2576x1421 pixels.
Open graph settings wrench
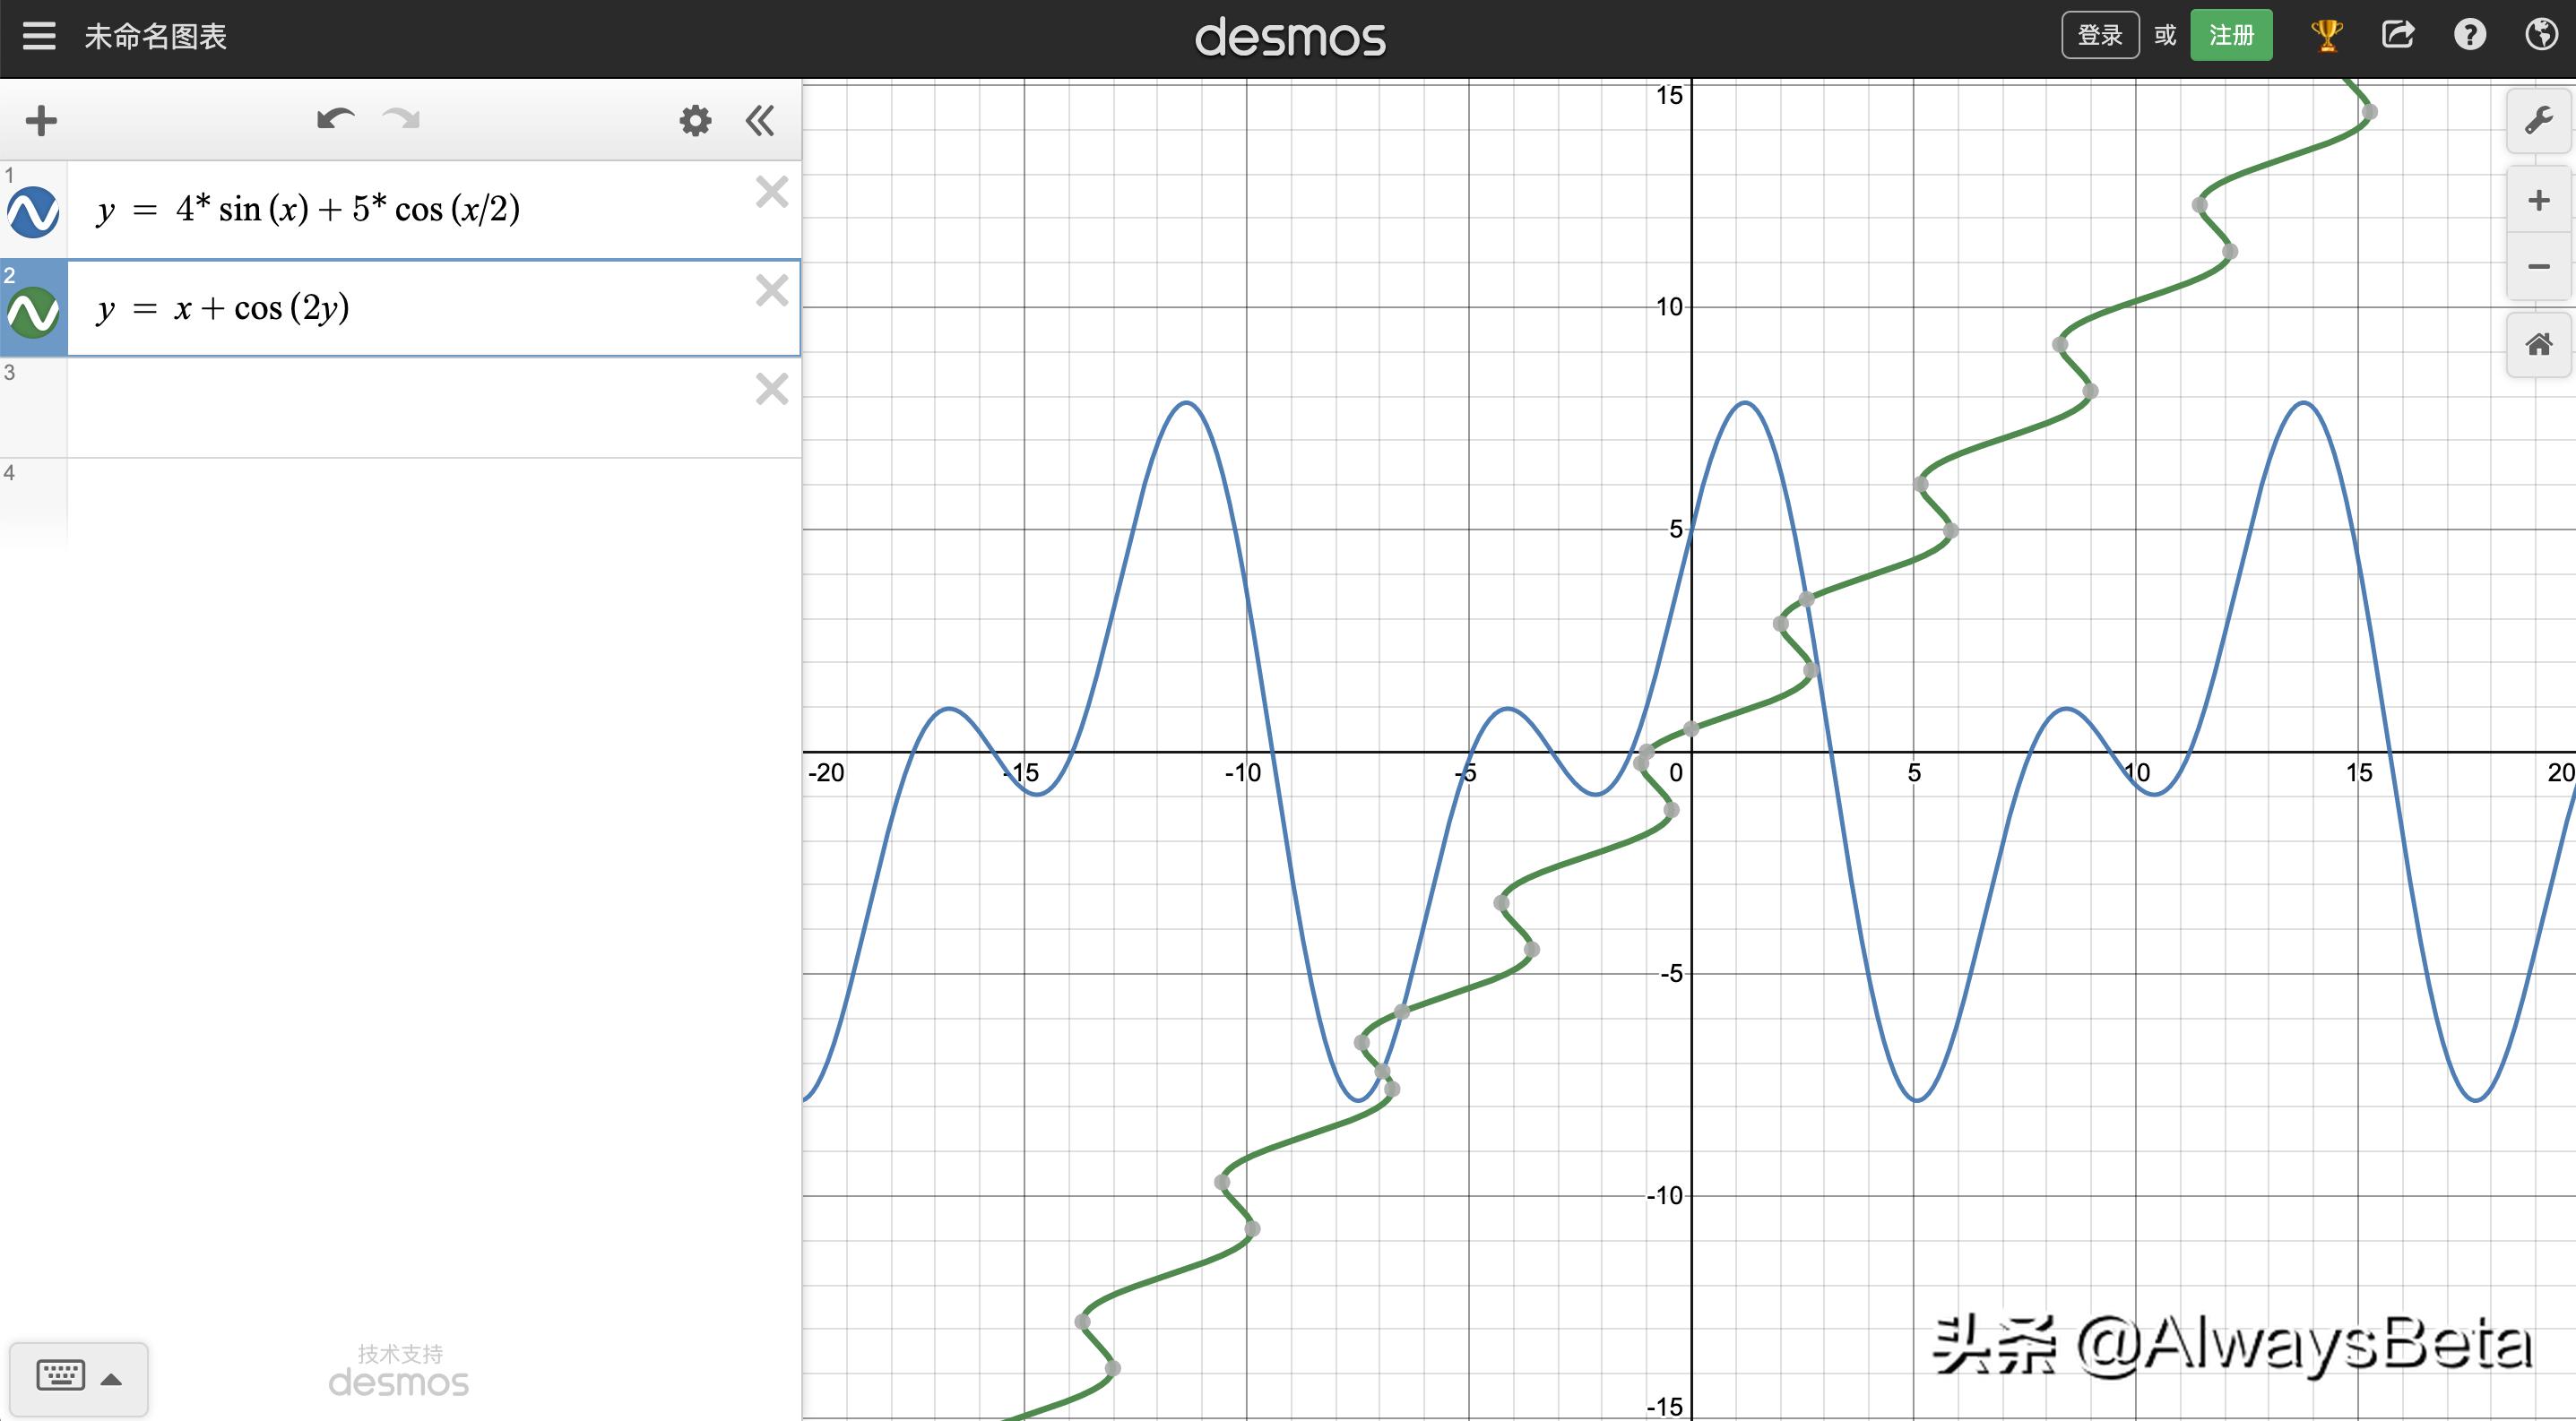coord(2538,122)
